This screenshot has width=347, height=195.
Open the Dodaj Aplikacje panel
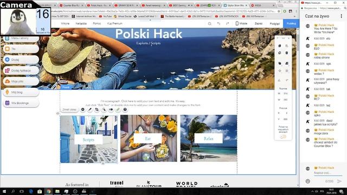[x=21, y=70]
